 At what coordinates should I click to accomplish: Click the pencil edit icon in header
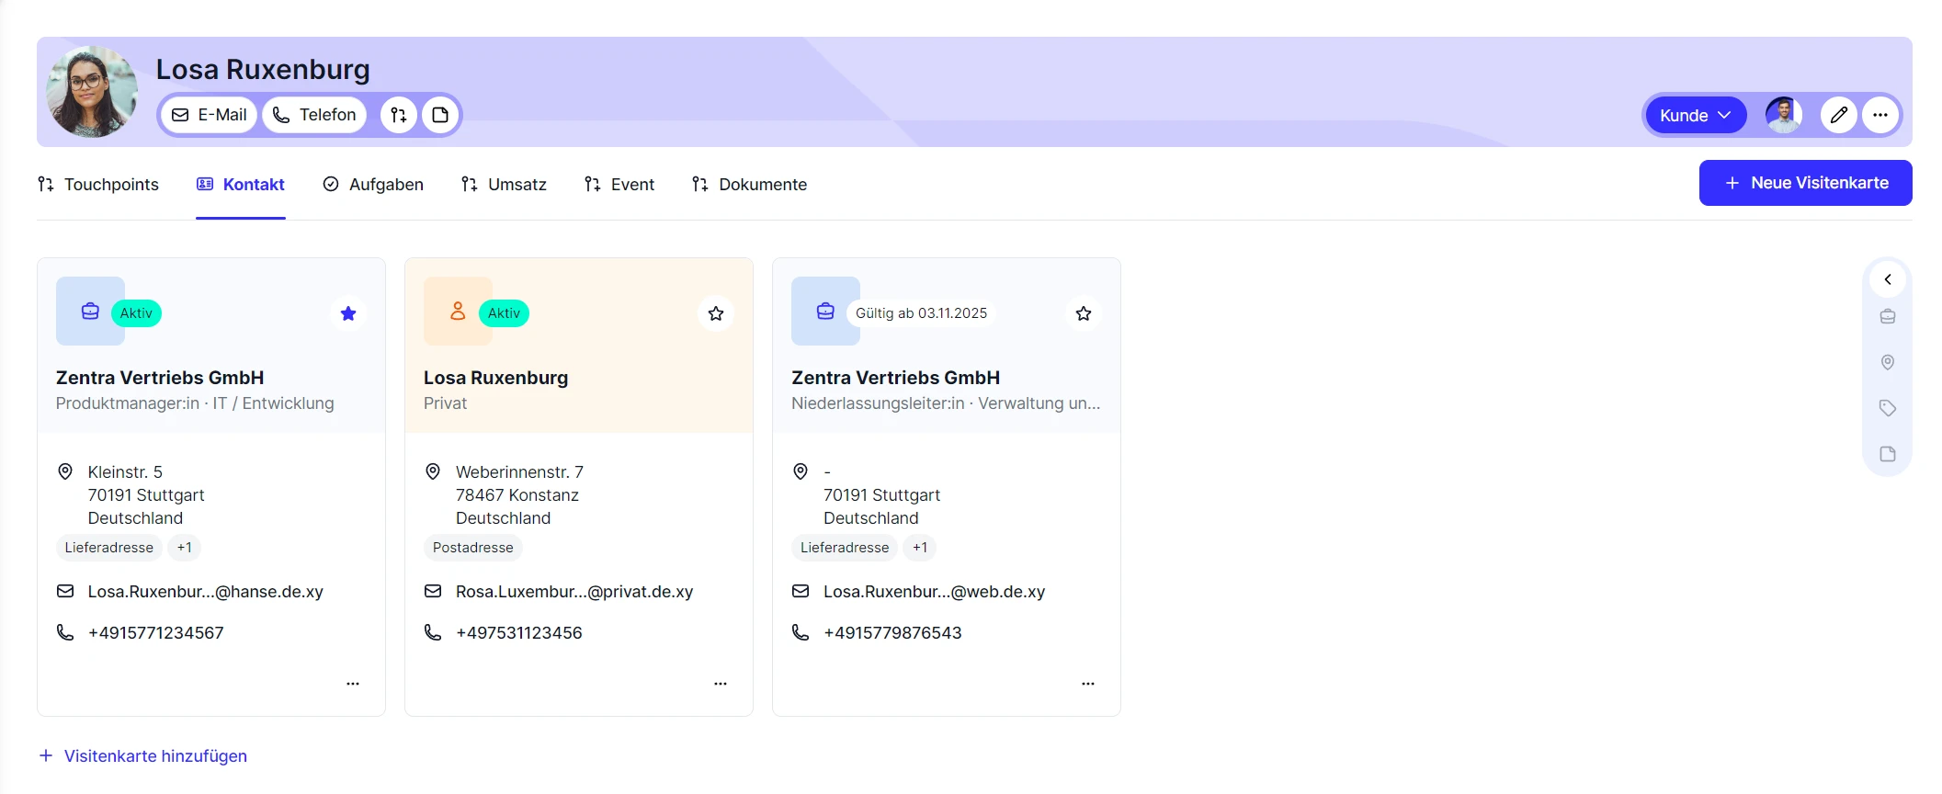[x=1838, y=115]
